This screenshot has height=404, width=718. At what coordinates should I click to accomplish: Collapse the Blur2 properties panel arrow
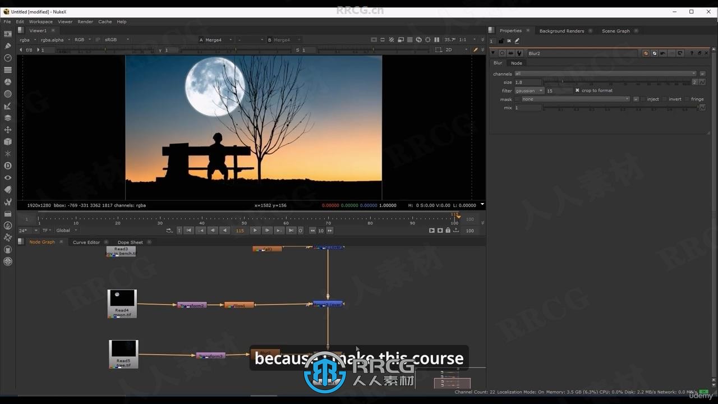click(494, 53)
